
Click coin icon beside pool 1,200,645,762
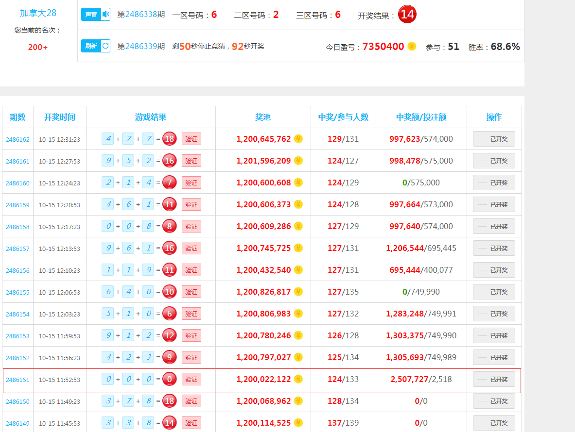[x=298, y=139]
